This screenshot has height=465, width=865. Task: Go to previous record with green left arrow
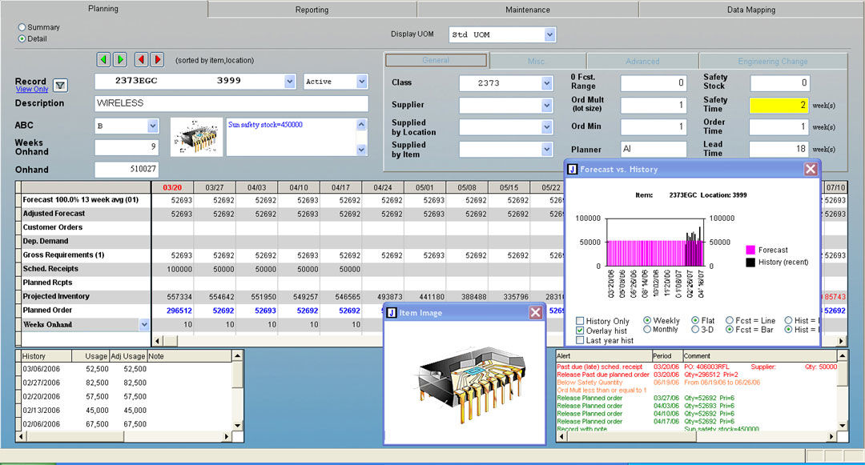click(x=103, y=59)
